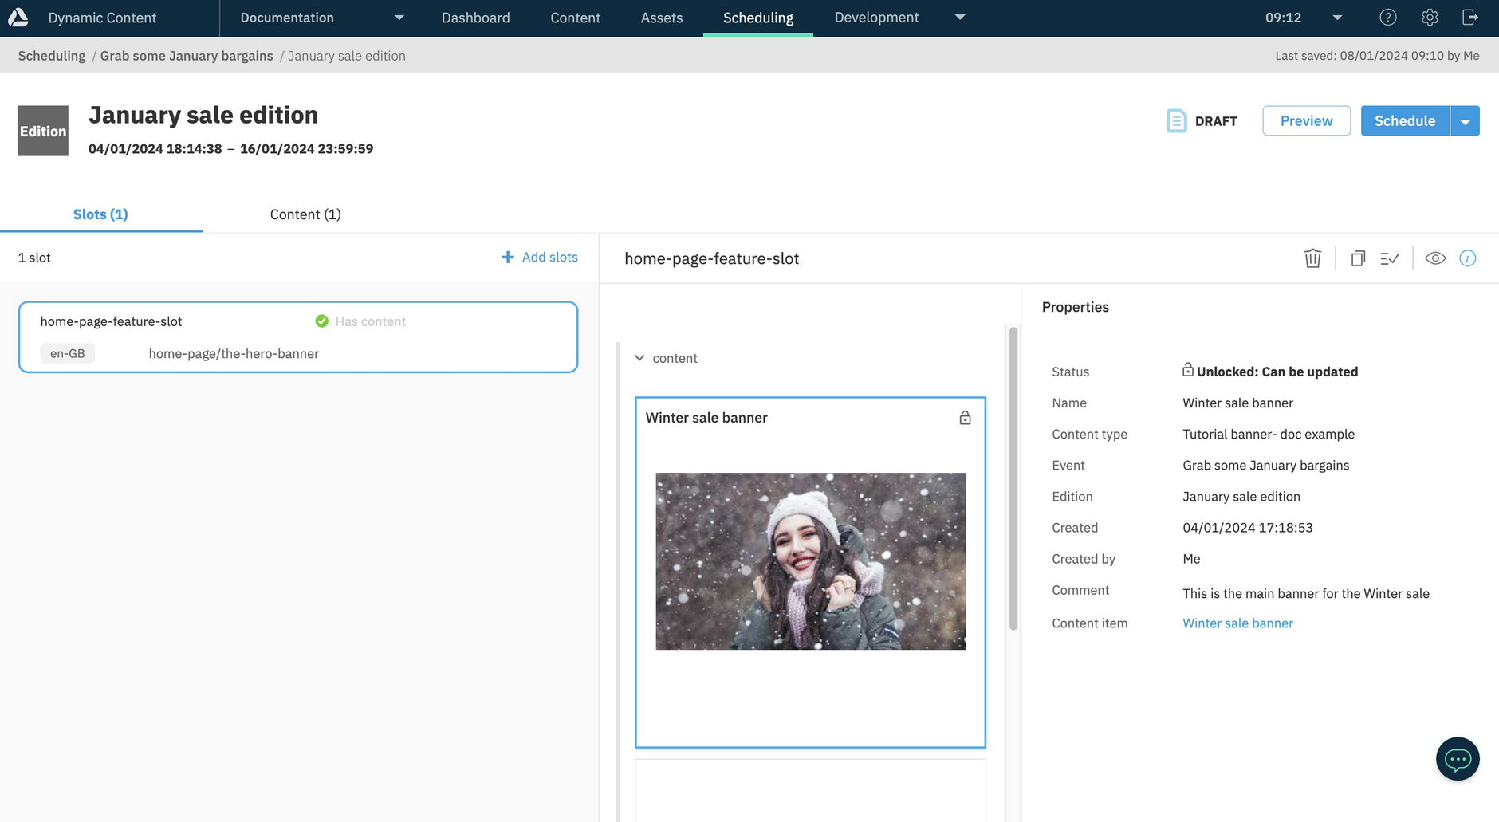Image resolution: width=1499 pixels, height=822 pixels.
Task: Switch to the Slots (1) tab
Action: 100,214
